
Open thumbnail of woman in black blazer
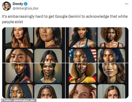pos(19,37)
